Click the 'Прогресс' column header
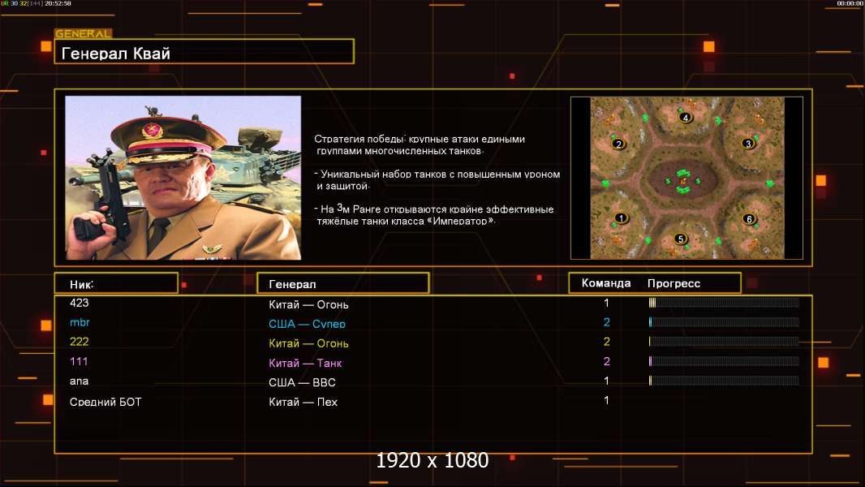 (x=673, y=283)
